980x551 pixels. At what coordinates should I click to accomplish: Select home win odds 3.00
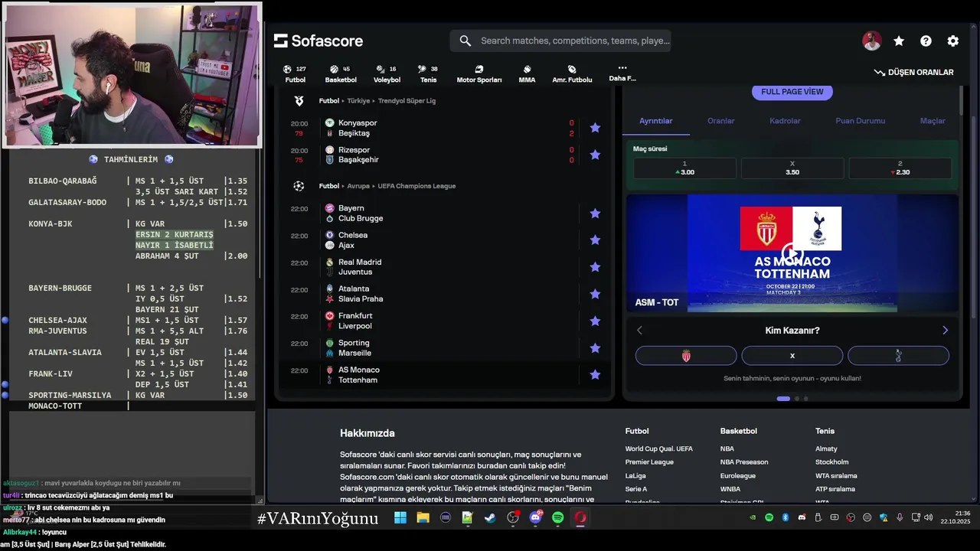[x=684, y=168]
